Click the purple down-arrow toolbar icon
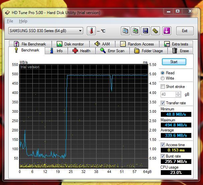The width and height of the screenshot is (203, 185). pos(167,31)
